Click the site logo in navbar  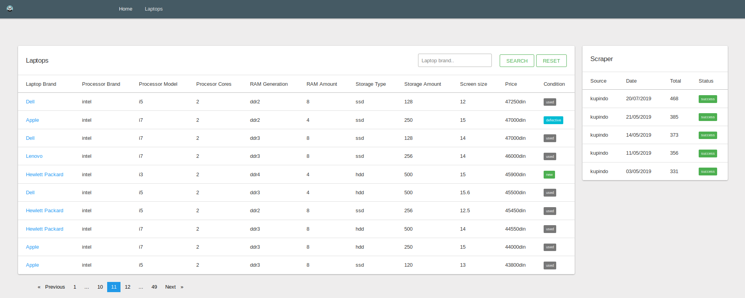10,9
